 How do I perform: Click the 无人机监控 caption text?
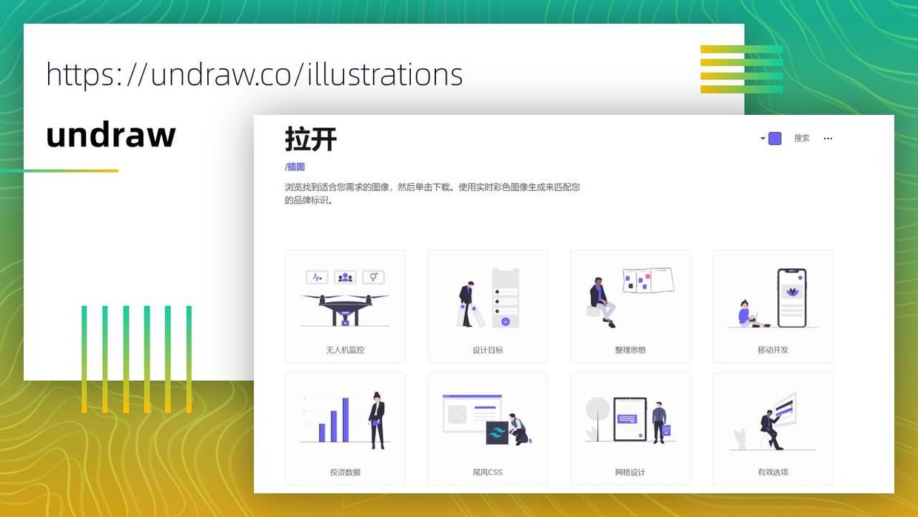click(x=345, y=350)
